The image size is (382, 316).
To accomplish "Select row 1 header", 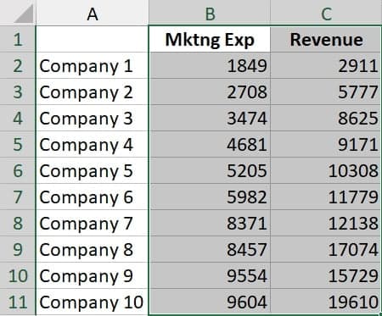I will click(x=18, y=39).
